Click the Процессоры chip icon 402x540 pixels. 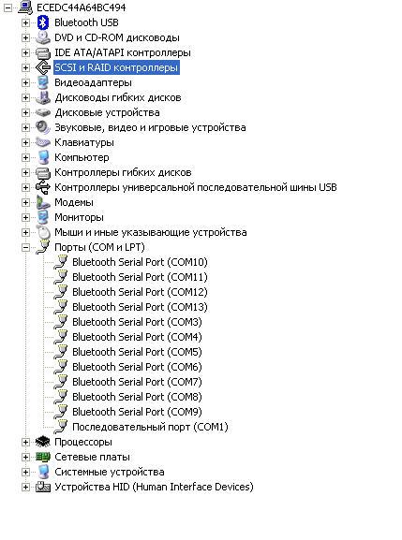[43, 442]
